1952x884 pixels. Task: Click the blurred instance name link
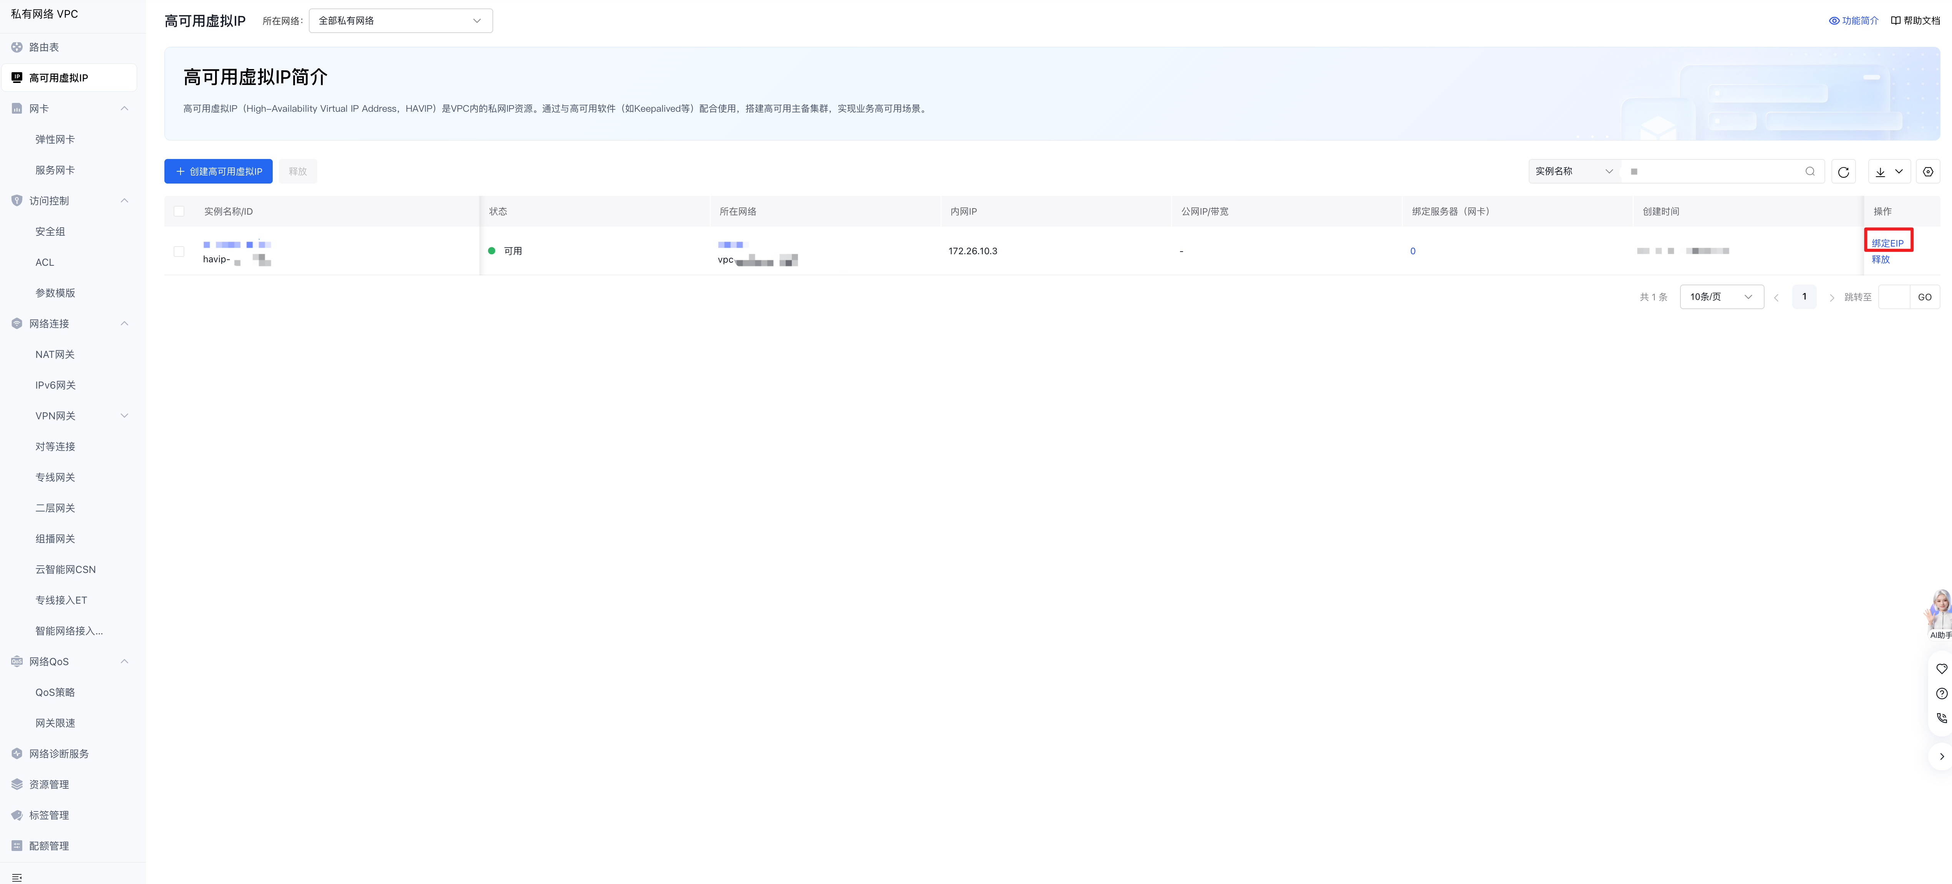237,245
